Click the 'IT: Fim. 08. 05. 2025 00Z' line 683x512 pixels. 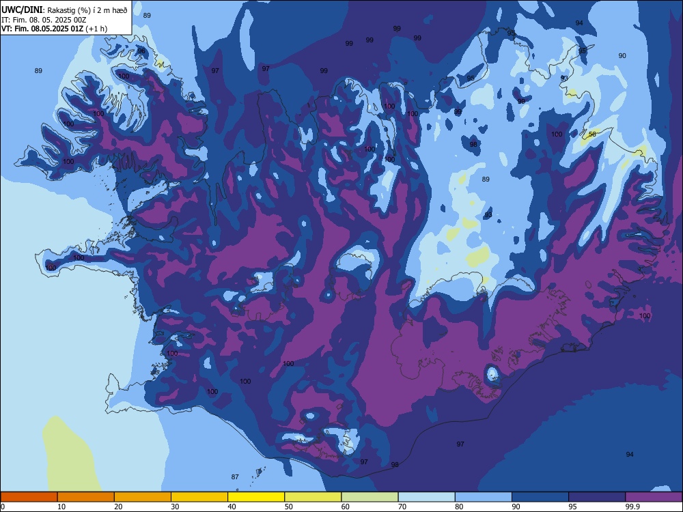click(x=44, y=20)
